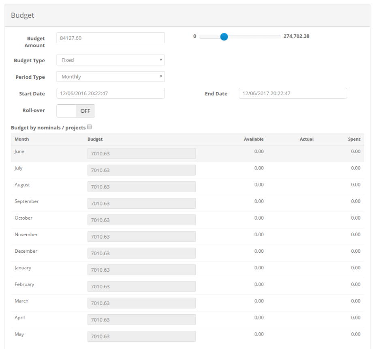
Task: Click the slider maximum value 274,702.38
Action: tap(297, 36)
